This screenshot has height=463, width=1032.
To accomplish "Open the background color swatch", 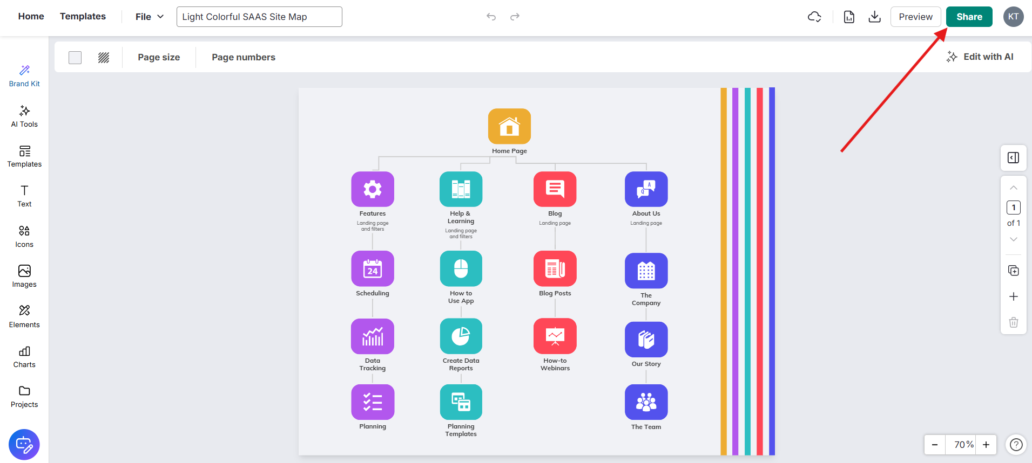I will click(75, 58).
